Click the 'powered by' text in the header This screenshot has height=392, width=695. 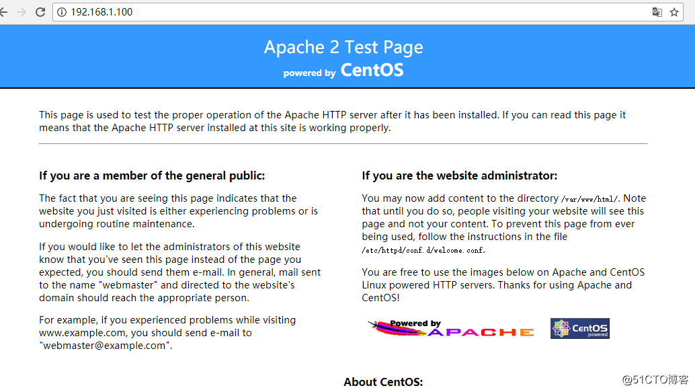tap(309, 73)
